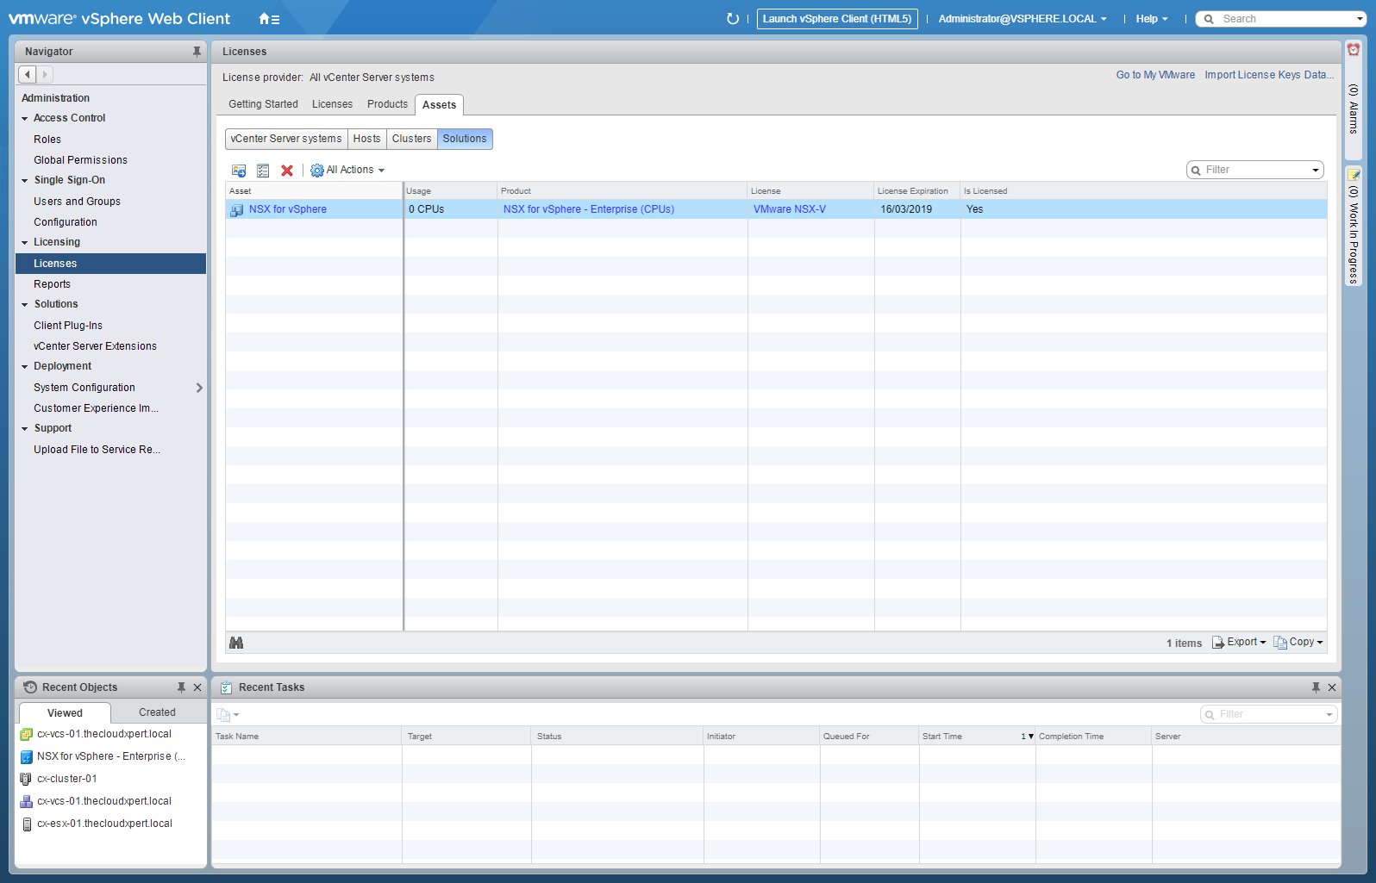
Task: Click the refresh icon in top bar
Action: [732, 19]
